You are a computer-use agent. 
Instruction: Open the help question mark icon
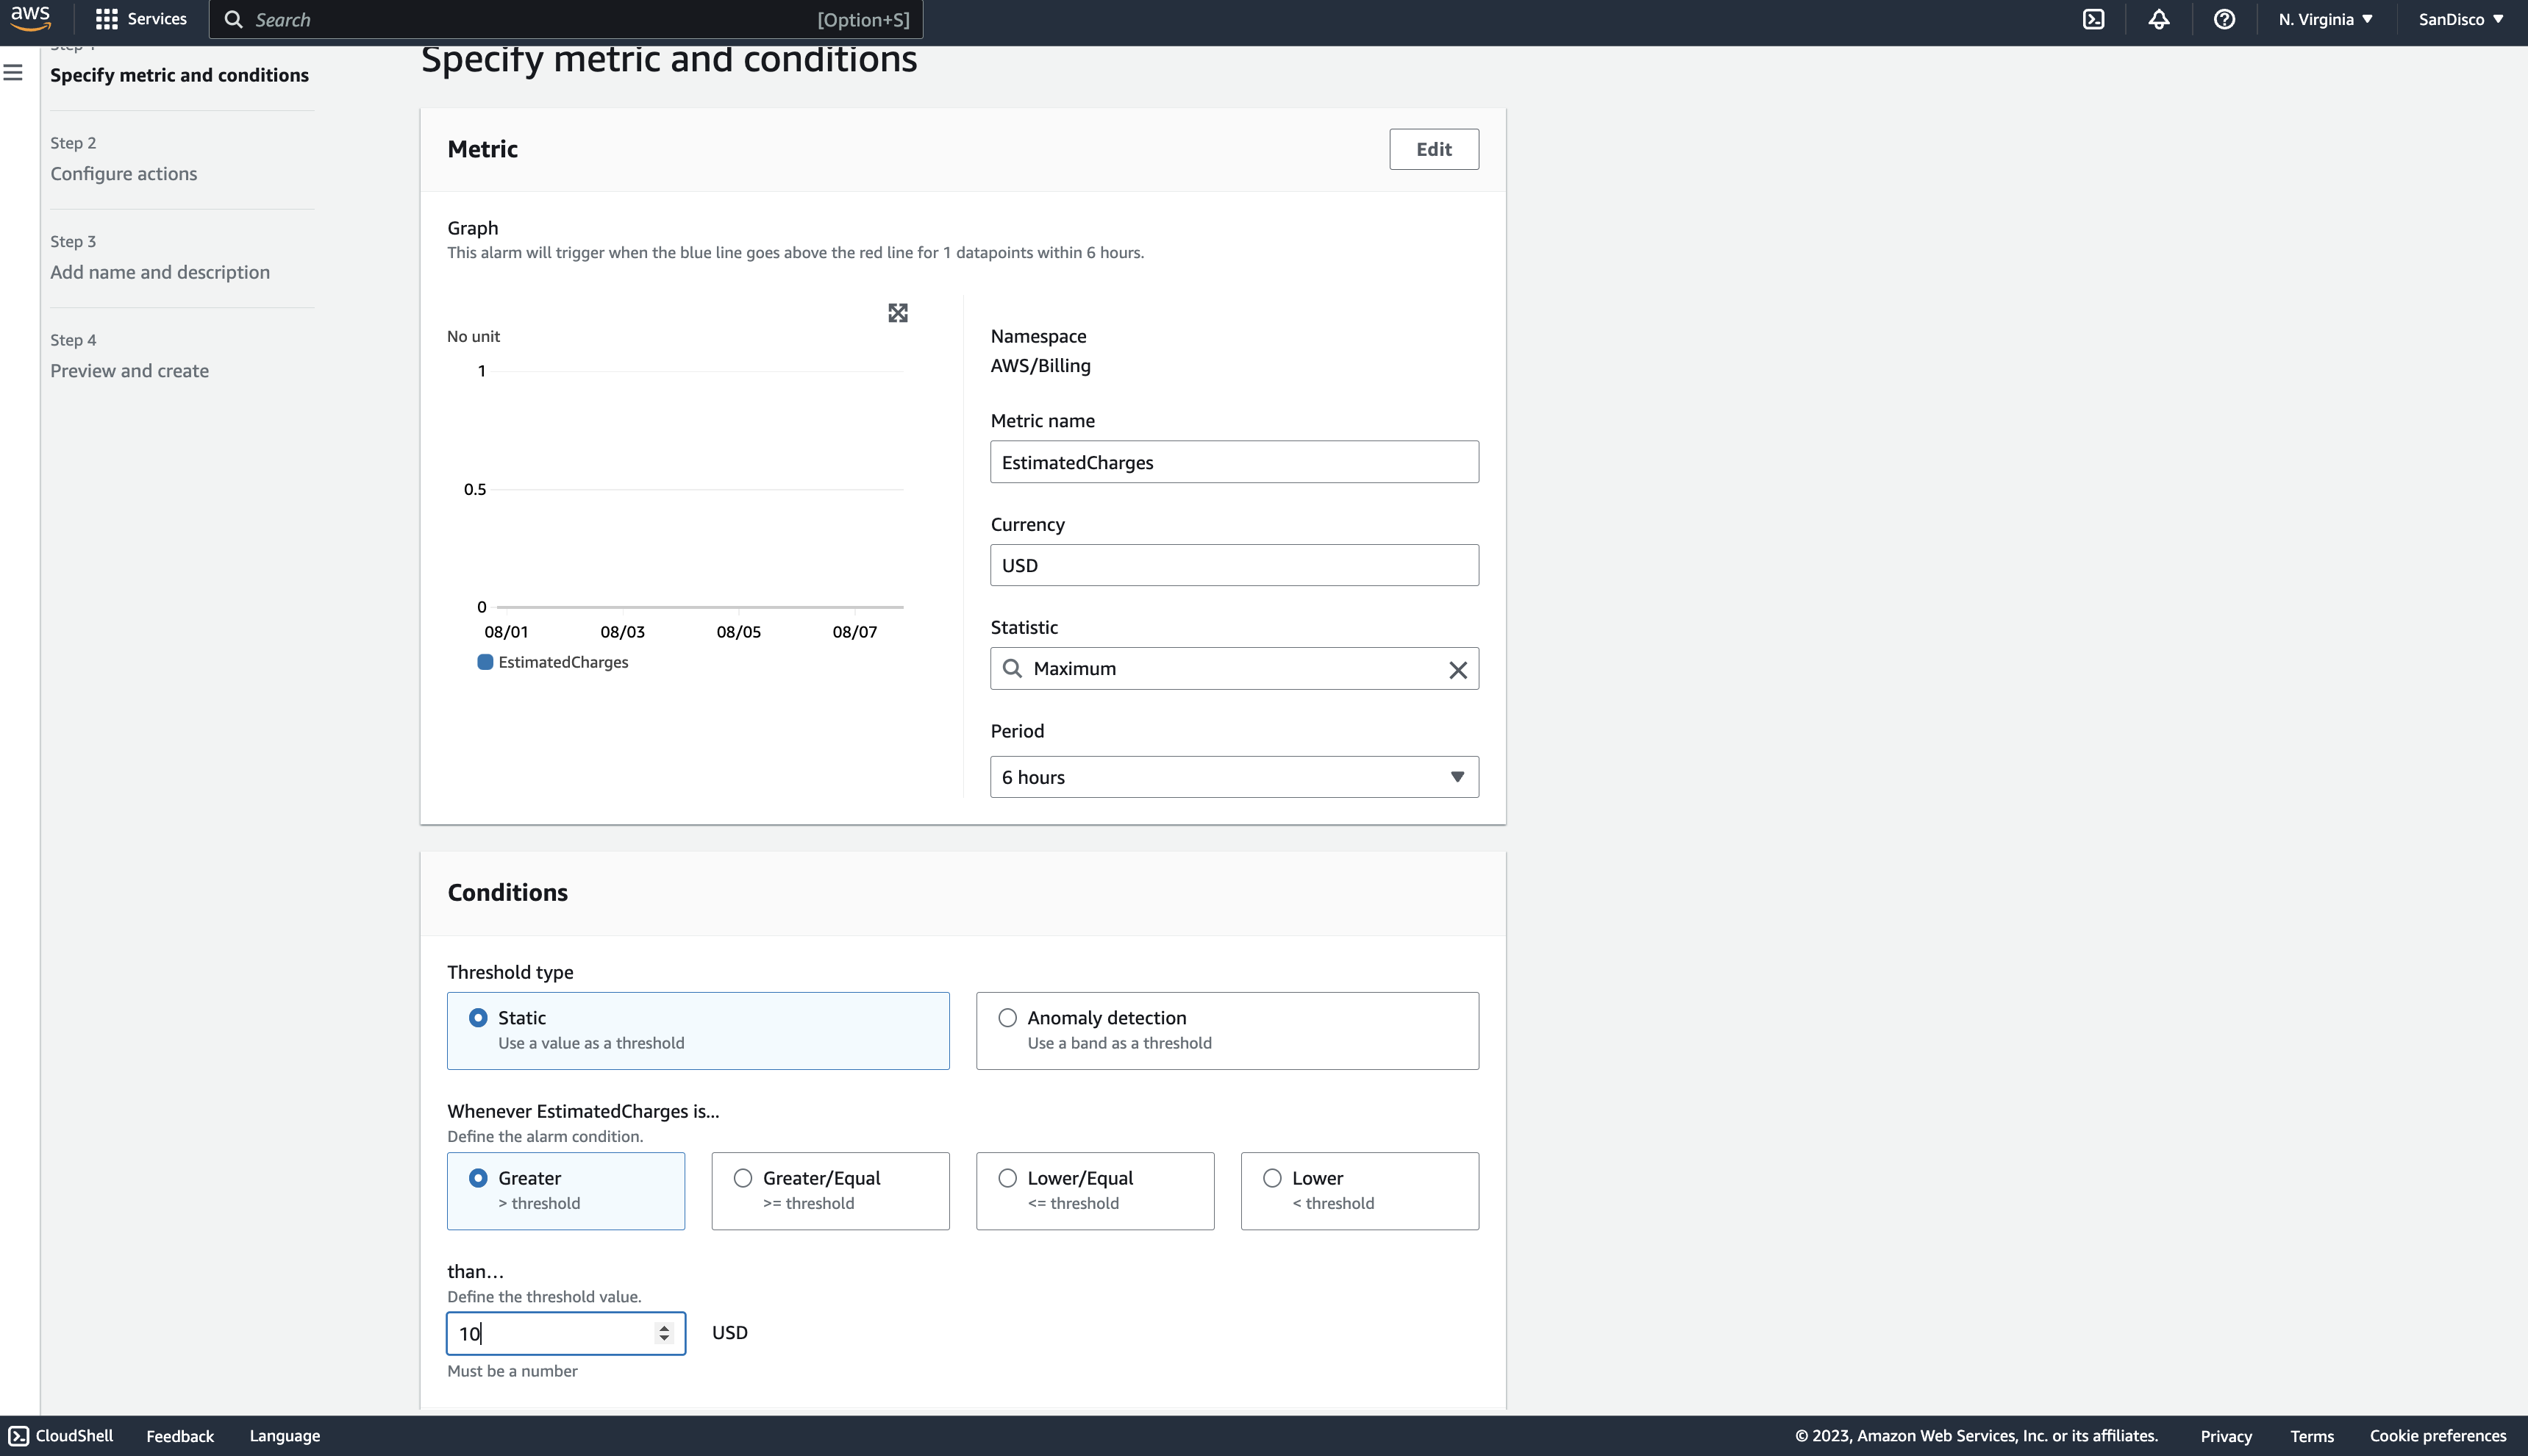[x=2223, y=19]
